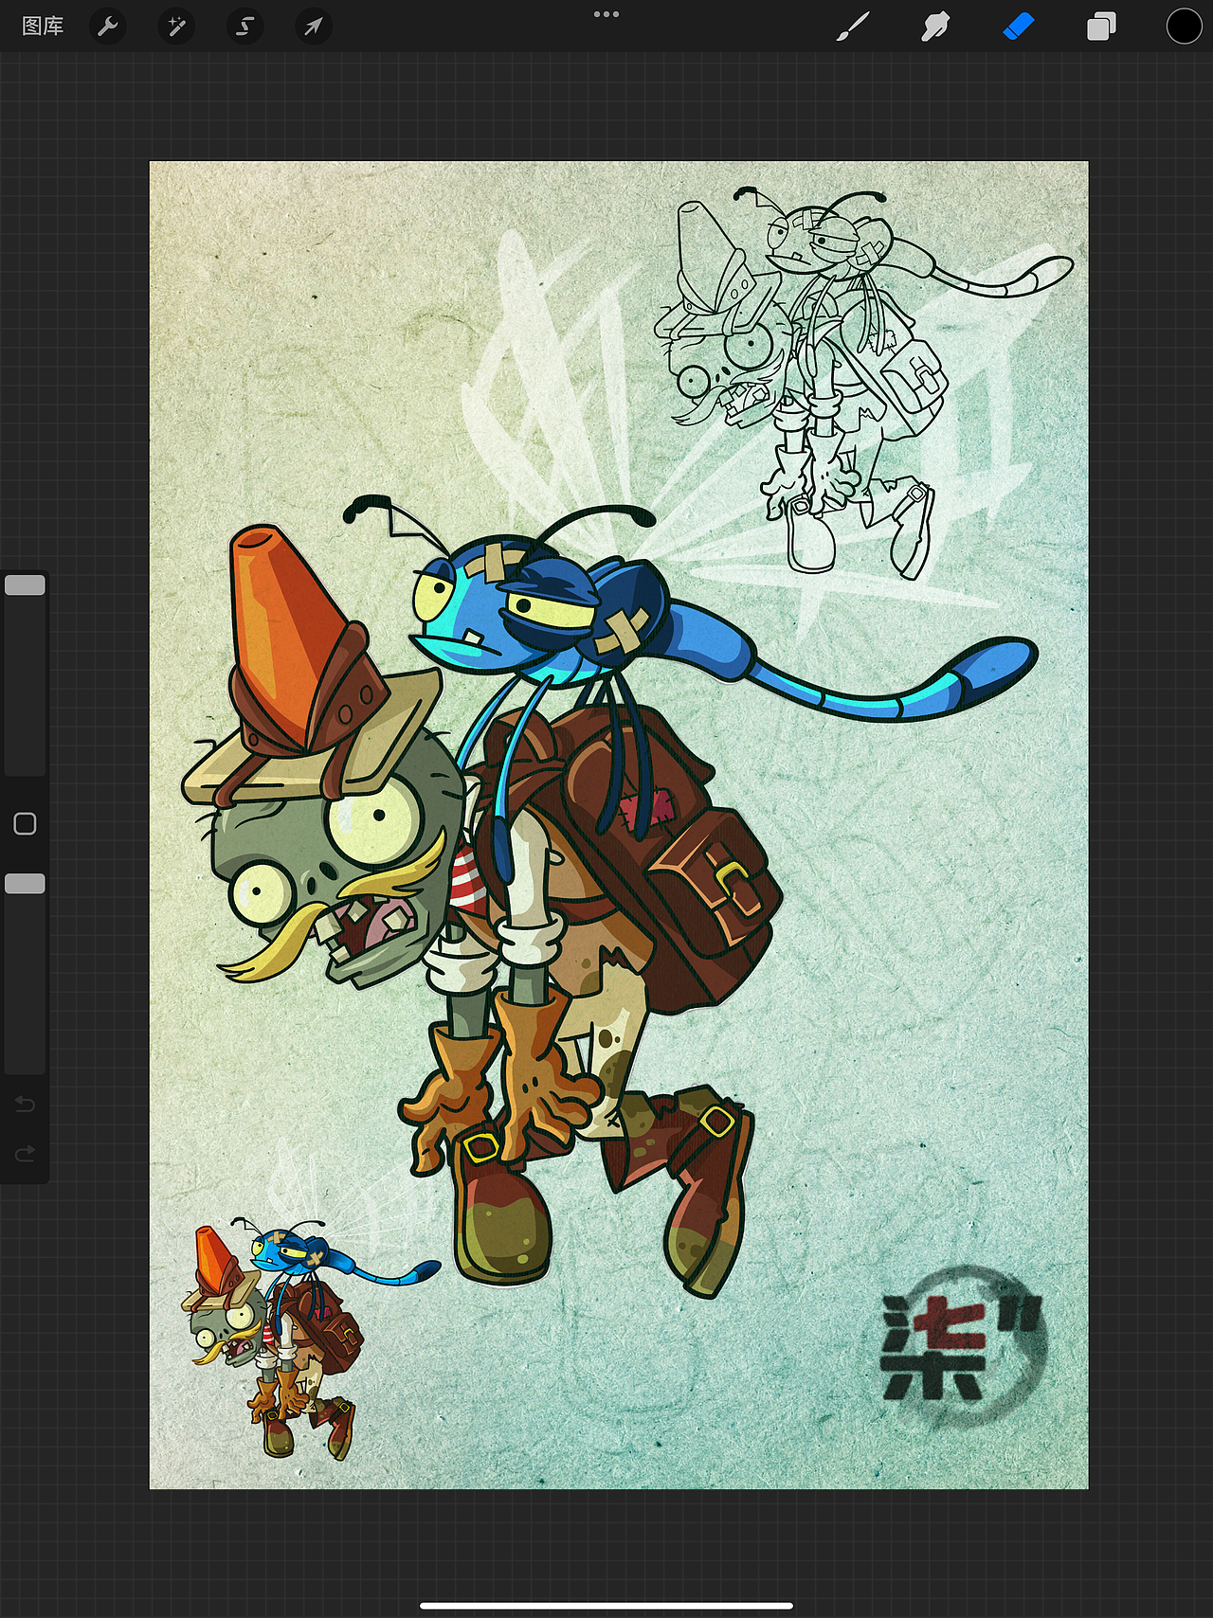Activate the Transform arrow tool
This screenshot has width=1213, height=1618.
coord(313,27)
